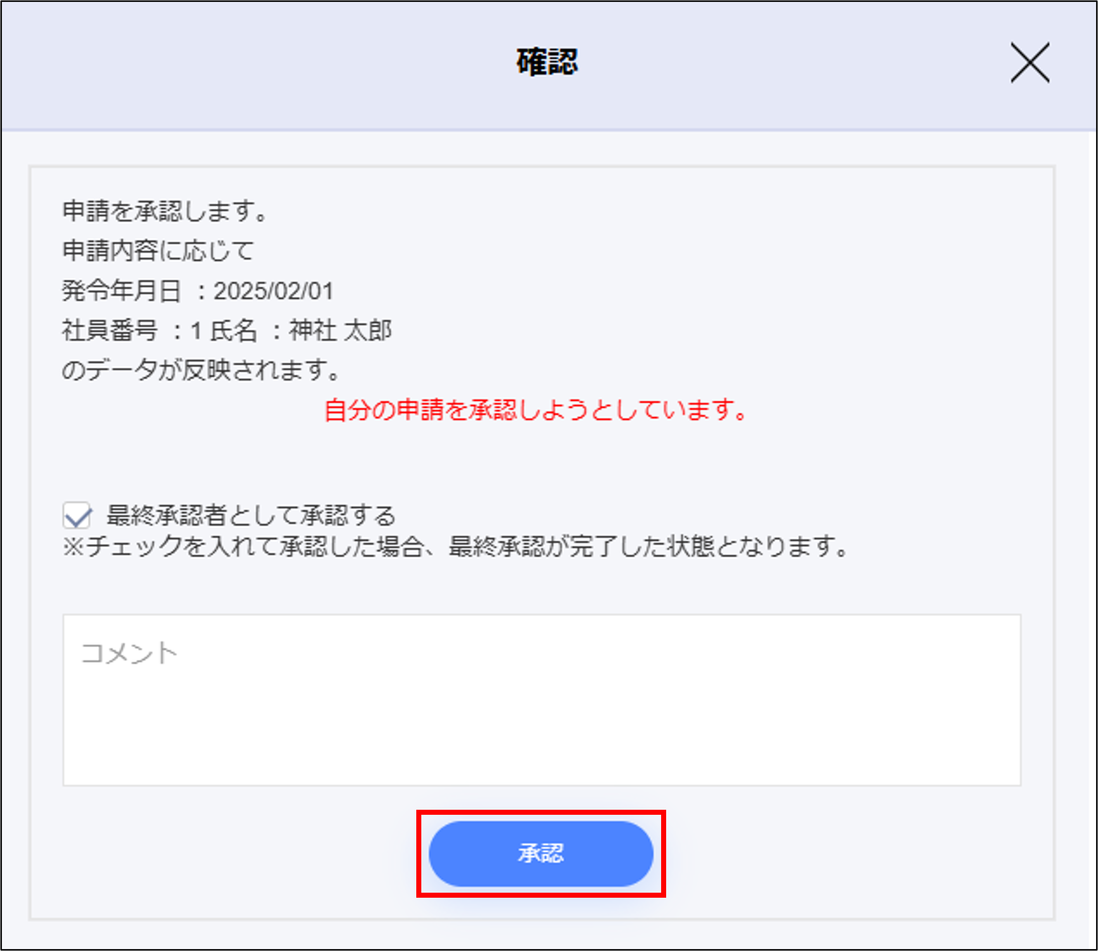The image size is (1098, 951).
Task: Close the 確認 dialog with the X
Action: tap(1030, 63)
